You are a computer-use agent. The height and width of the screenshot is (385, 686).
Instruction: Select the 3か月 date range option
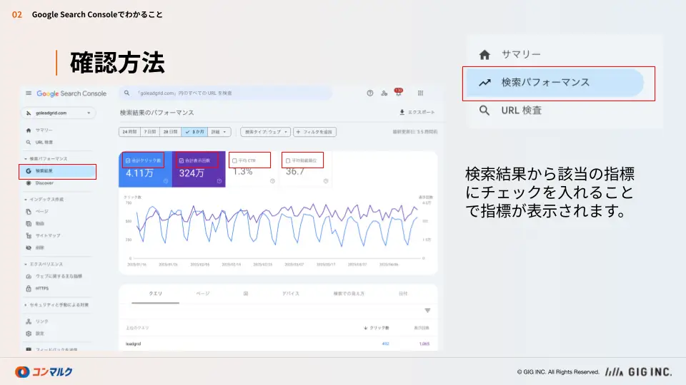click(x=194, y=132)
